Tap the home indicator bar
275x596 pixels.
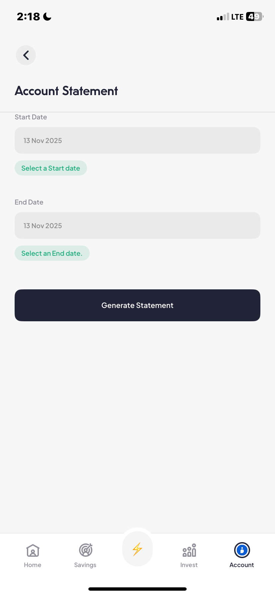137,589
